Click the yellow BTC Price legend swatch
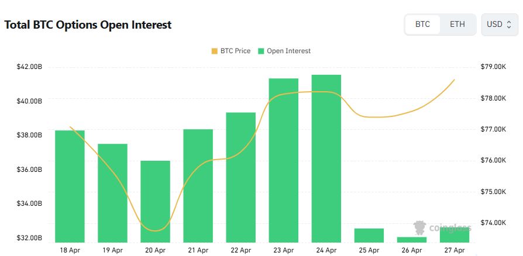The height and width of the screenshot is (256, 523). [x=215, y=51]
